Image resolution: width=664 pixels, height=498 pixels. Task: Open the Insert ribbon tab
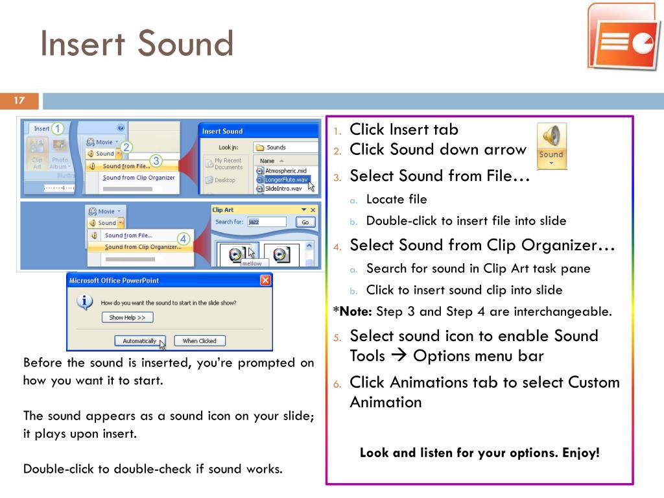pos(41,128)
